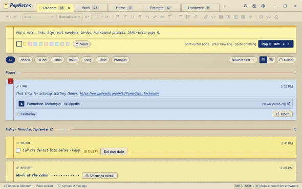Open the color palette icon in toolbar

pos(261,17)
